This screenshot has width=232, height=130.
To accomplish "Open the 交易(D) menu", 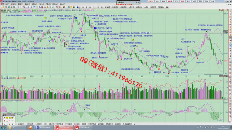I will pyautogui.click(x=34, y=4).
